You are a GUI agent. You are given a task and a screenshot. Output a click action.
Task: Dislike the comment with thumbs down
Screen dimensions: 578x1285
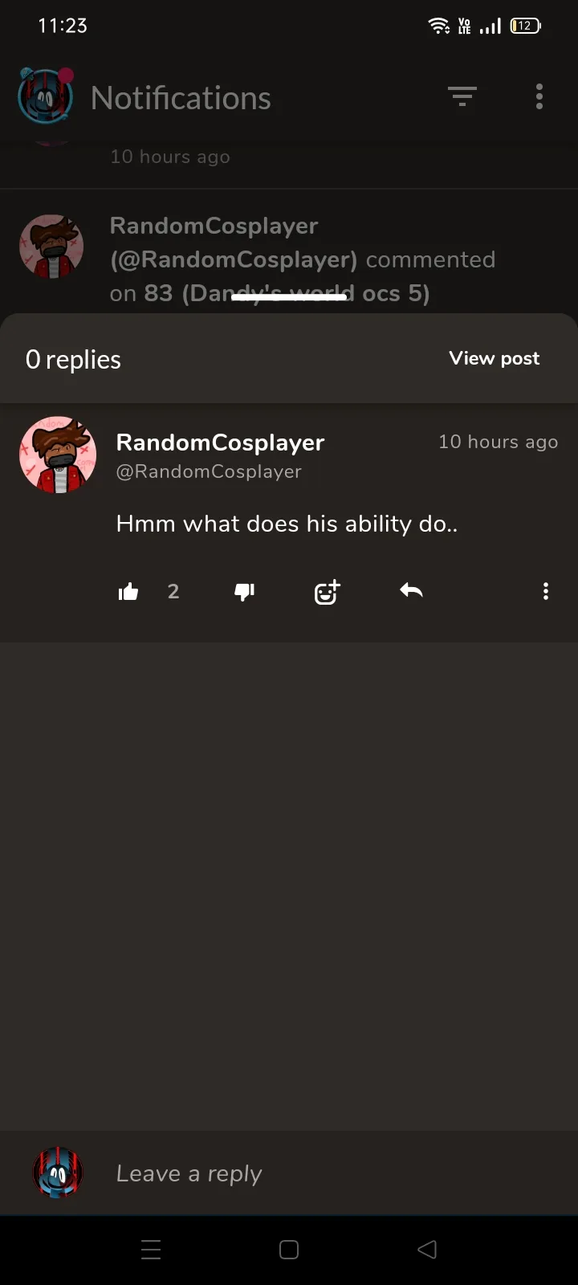pos(244,593)
